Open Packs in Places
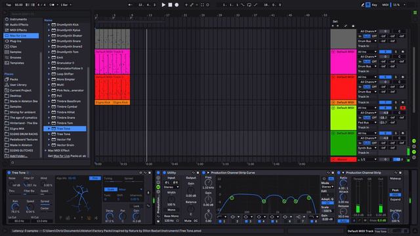This screenshot has height=236, width=420. pyautogui.click(x=14, y=79)
